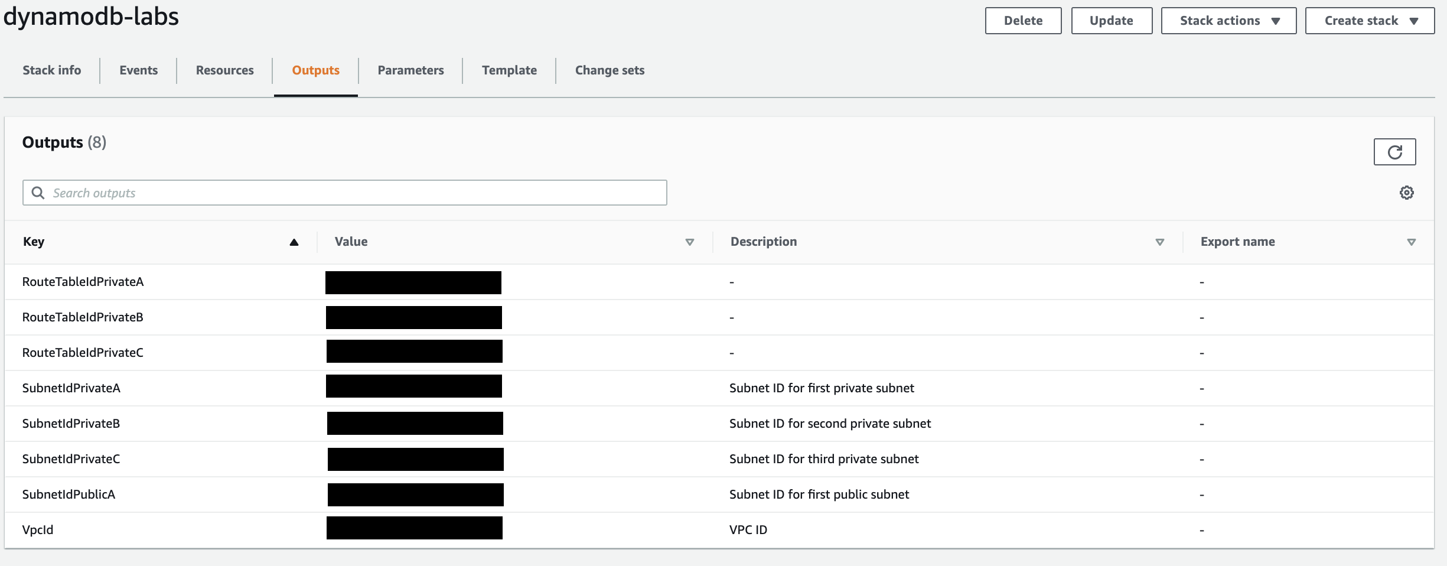Sort the Value column
Viewport: 1447px width, 566px height.
click(x=689, y=242)
